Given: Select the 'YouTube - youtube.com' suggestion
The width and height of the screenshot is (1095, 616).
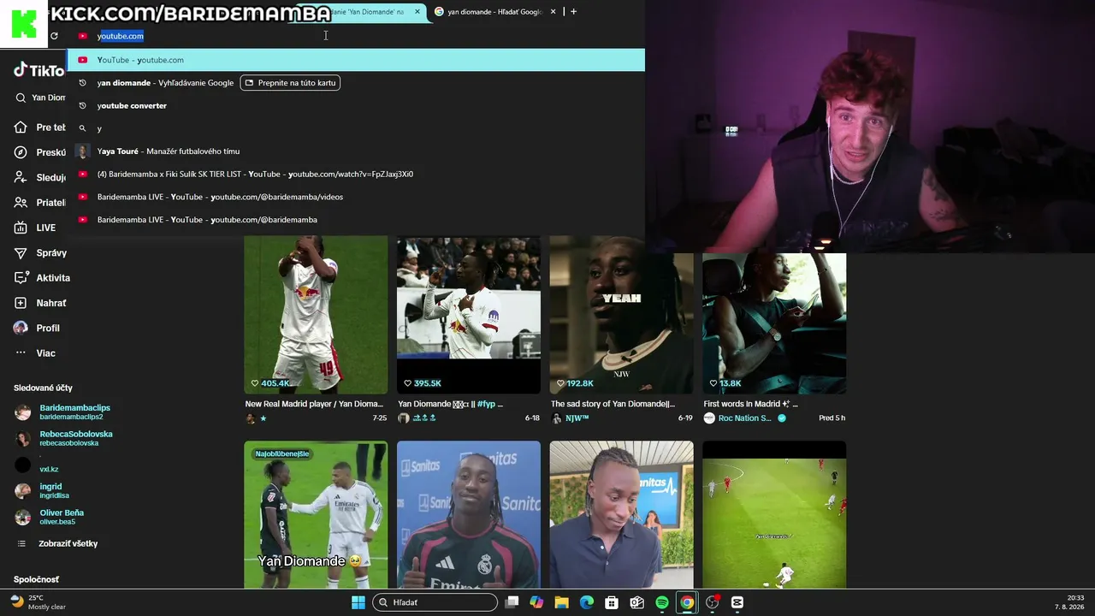Looking at the screenshot, I should tap(356, 60).
